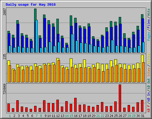Click the red kB bar for day 6

coord(31,110)
